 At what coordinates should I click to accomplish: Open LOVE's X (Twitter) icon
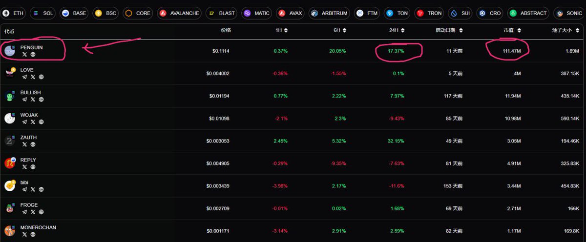[33, 77]
